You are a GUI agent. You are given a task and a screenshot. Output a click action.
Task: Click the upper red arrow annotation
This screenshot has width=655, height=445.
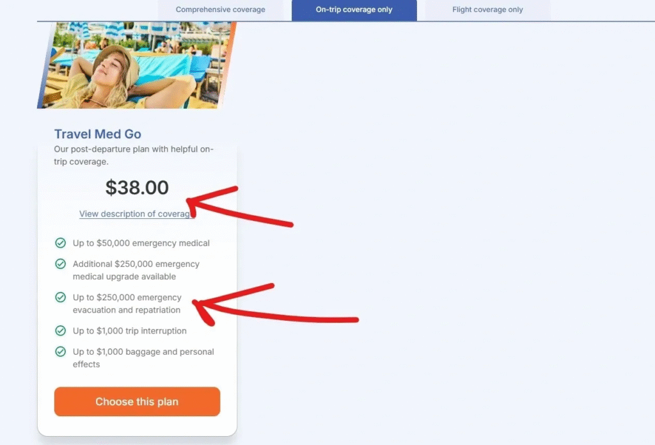[240, 207]
